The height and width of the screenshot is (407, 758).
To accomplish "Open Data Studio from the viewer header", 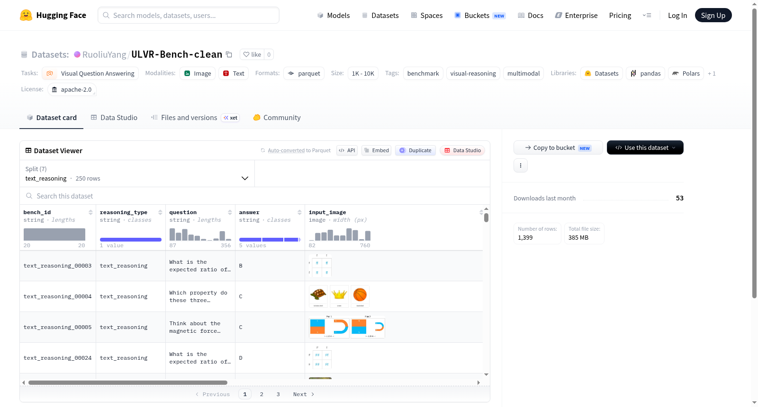I will (x=462, y=150).
